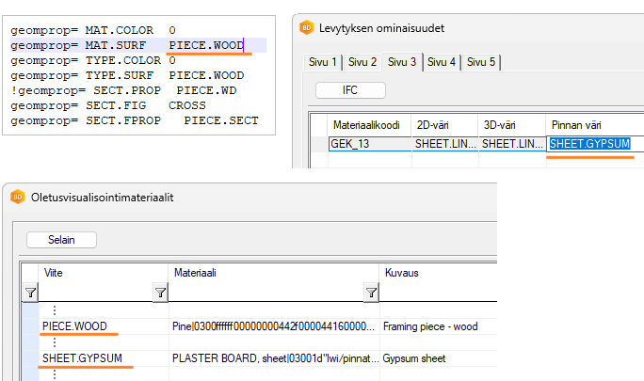Click the Levytyksen ominaisuudet title bar icon
The image size is (644, 381).
(307, 27)
